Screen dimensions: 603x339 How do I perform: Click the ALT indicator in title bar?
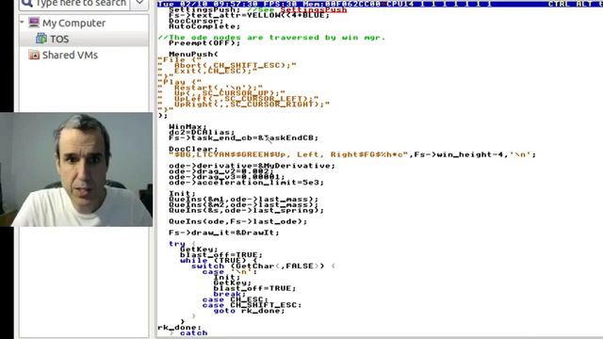pyautogui.click(x=585, y=4)
